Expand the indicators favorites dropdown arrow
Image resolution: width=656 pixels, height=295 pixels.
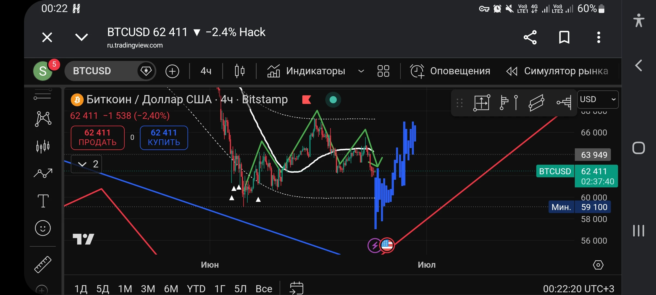point(361,71)
